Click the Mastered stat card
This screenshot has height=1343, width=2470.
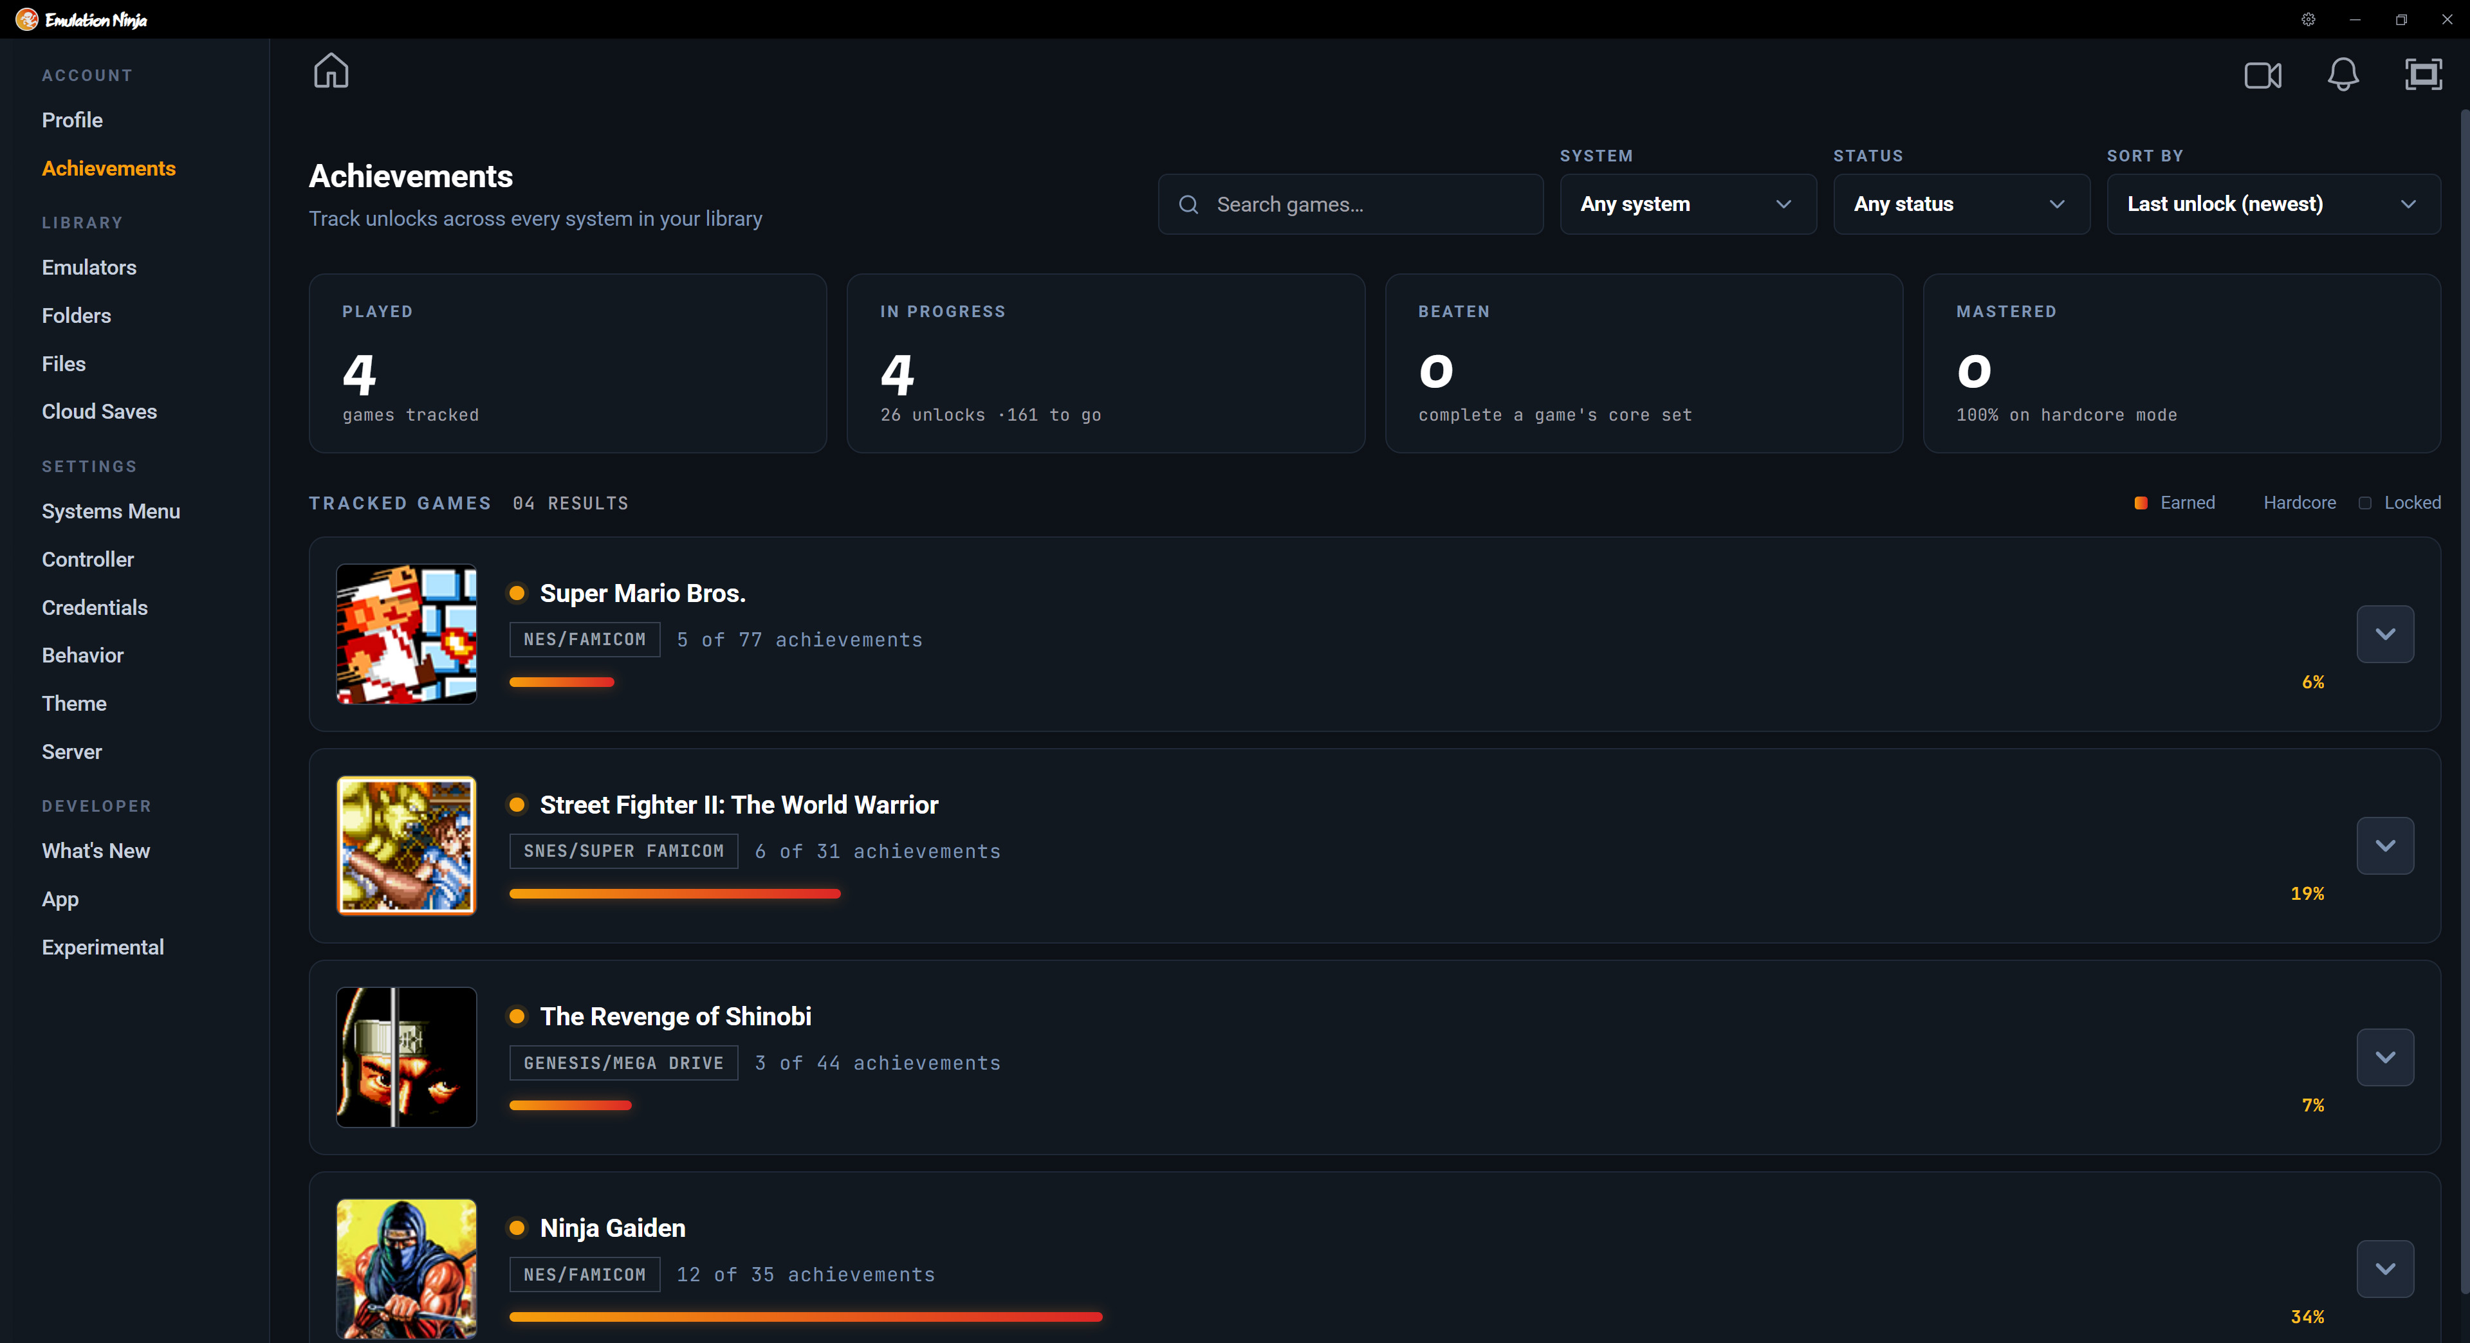coord(2181,363)
